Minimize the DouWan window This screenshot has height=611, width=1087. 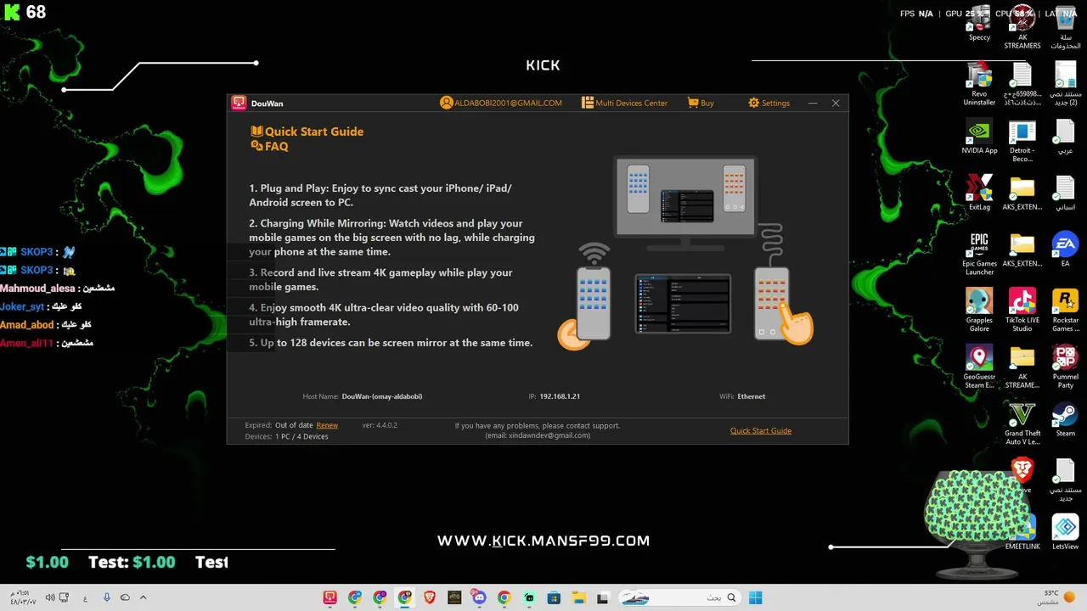[813, 103]
